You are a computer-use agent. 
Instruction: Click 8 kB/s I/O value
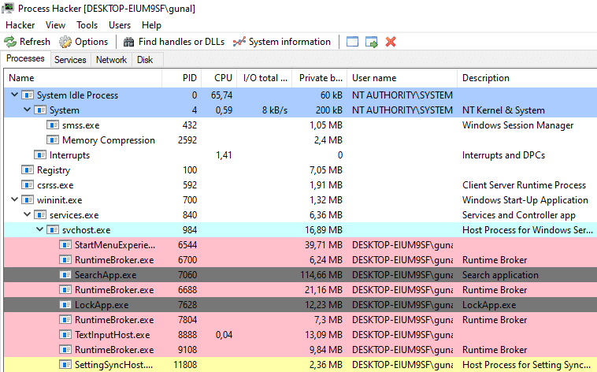pos(275,110)
